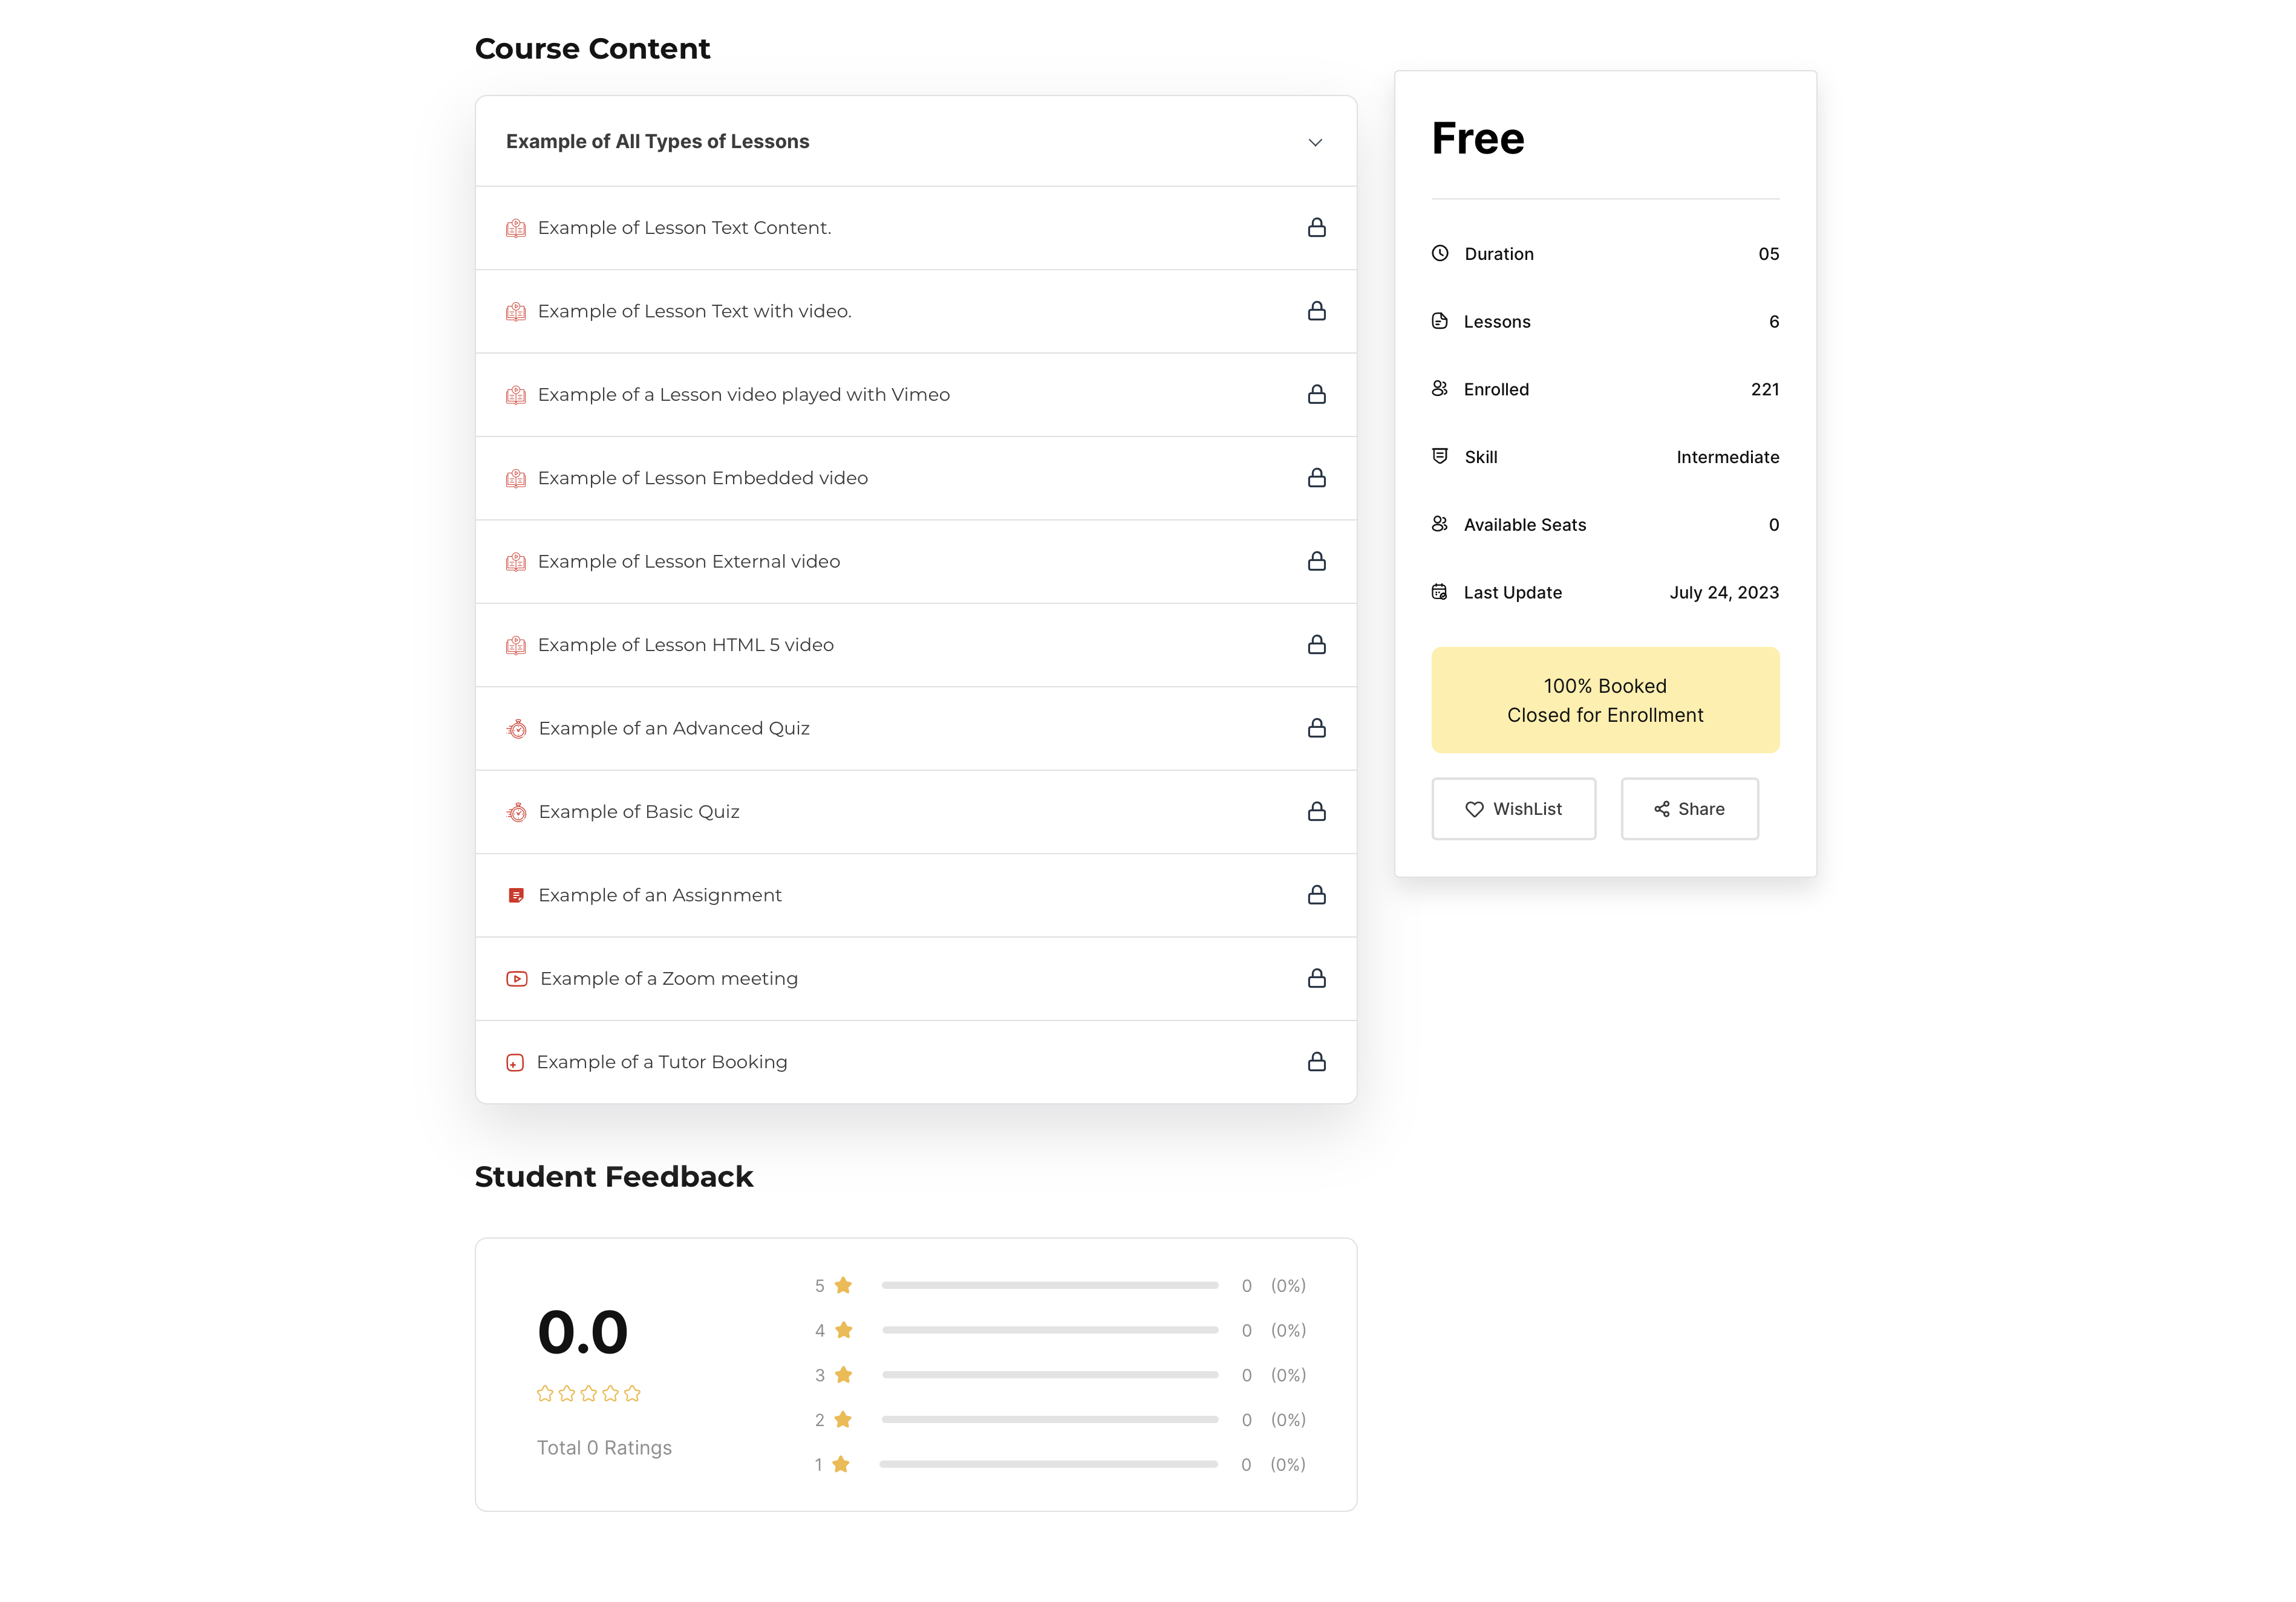Click the Basic Quiz stopwatch icon
The height and width of the screenshot is (1602, 2296).
tap(516, 812)
